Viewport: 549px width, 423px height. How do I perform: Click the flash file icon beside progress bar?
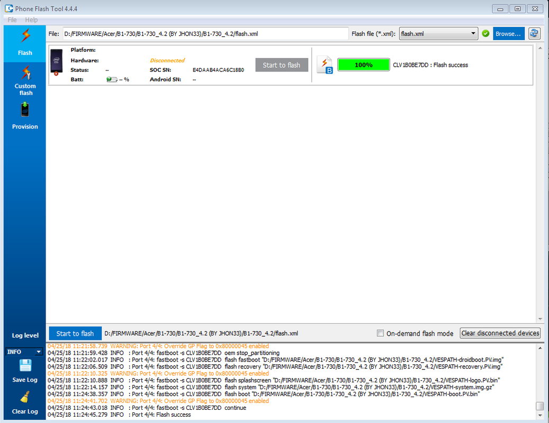325,65
